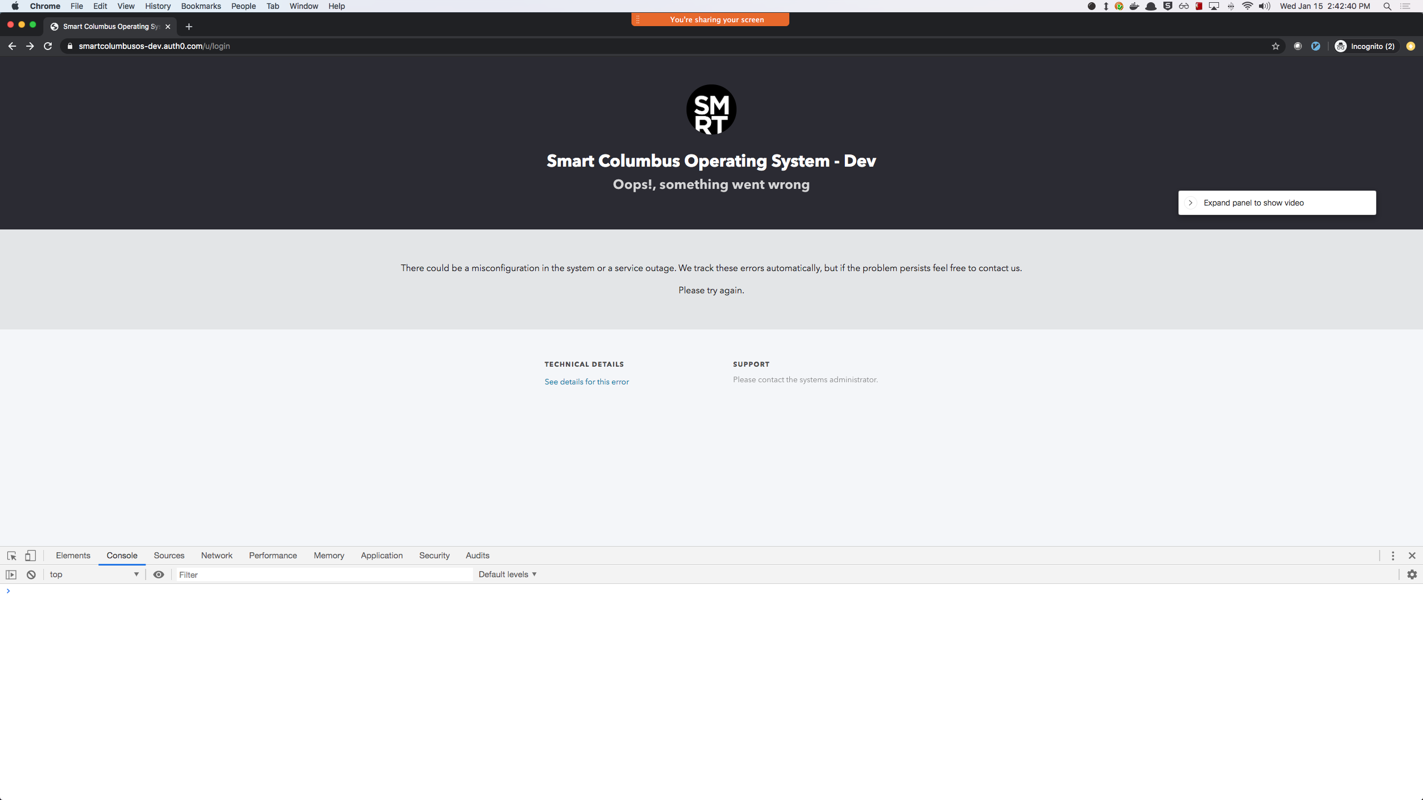
Task: Open the top JavaScript context dropdown
Action: click(x=93, y=574)
